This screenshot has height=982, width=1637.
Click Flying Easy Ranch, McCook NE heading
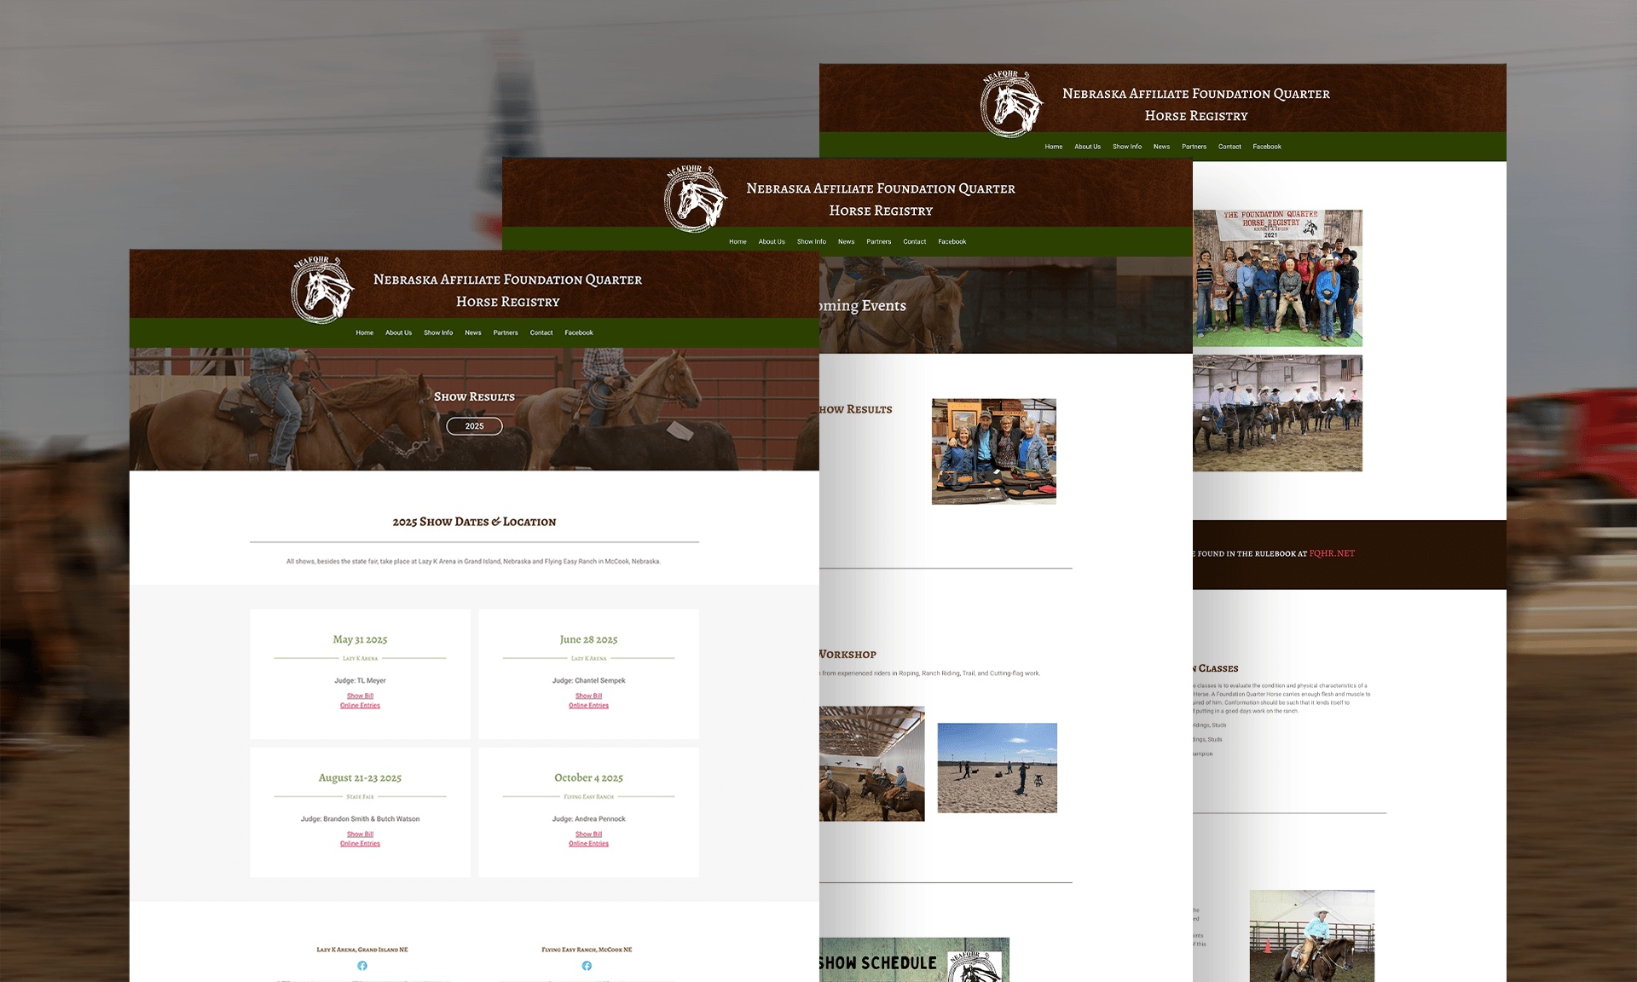(x=587, y=950)
